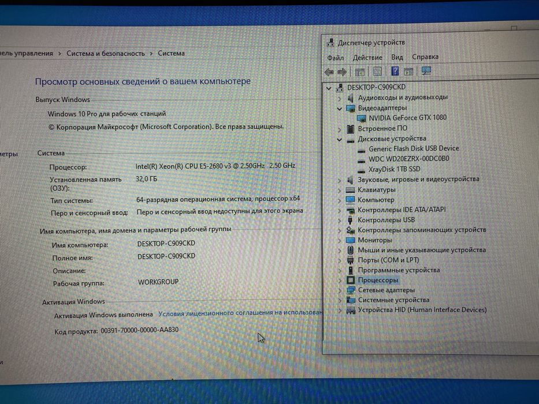
Task: Click the port icon for Порты (COM и LPT)
Action: (350, 260)
